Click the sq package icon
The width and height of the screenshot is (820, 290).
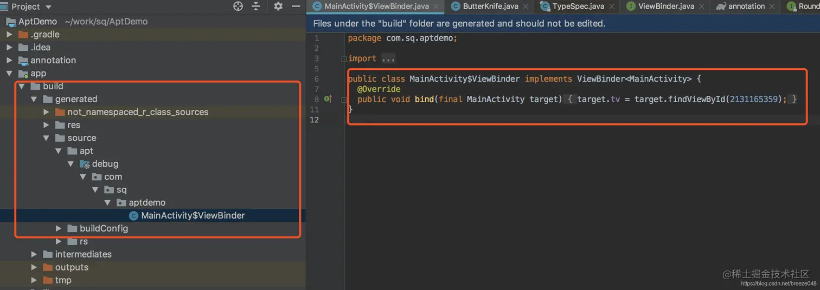pos(109,190)
